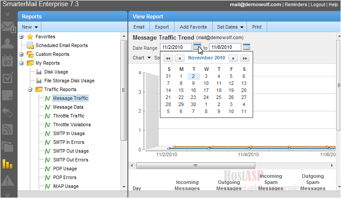Open the Help link
This screenshot has height=198, width=341.
tap(333, 4)
